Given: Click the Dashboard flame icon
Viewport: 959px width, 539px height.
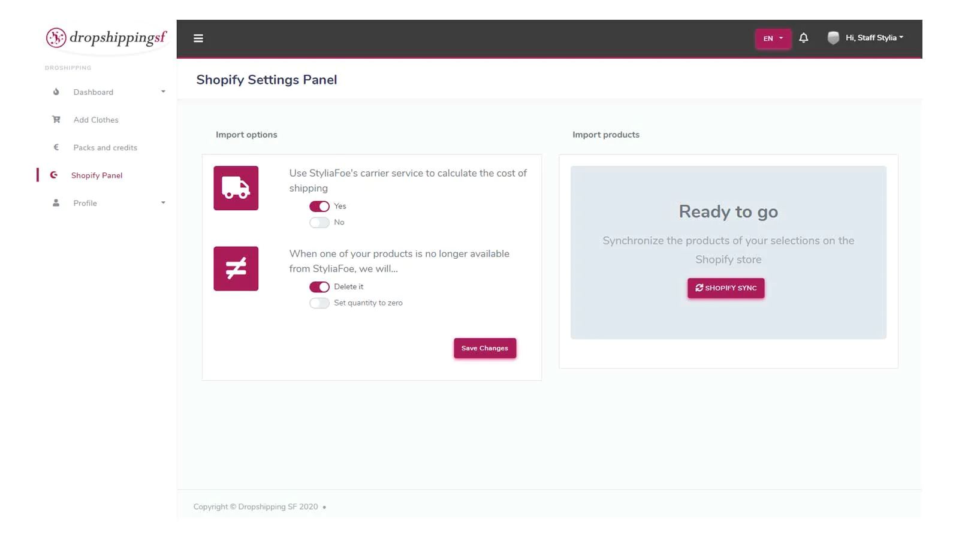Looking at the screenshot, I should [56, 92].
